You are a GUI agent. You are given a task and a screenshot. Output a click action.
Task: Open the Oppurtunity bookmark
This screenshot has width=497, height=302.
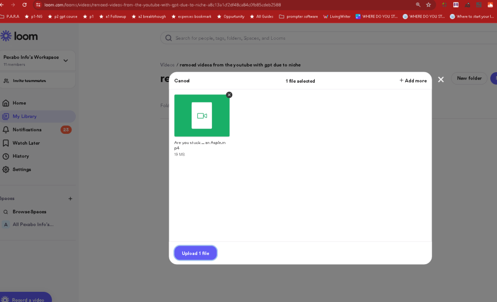(x=230, y=16)
